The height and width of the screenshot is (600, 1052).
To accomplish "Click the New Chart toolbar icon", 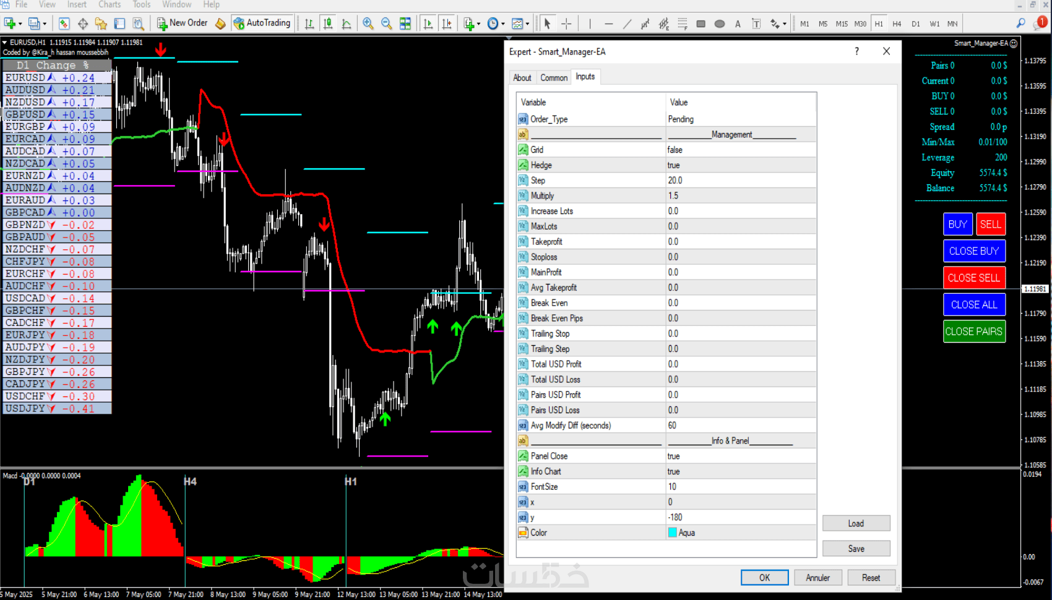I will (x=9, y=24).
